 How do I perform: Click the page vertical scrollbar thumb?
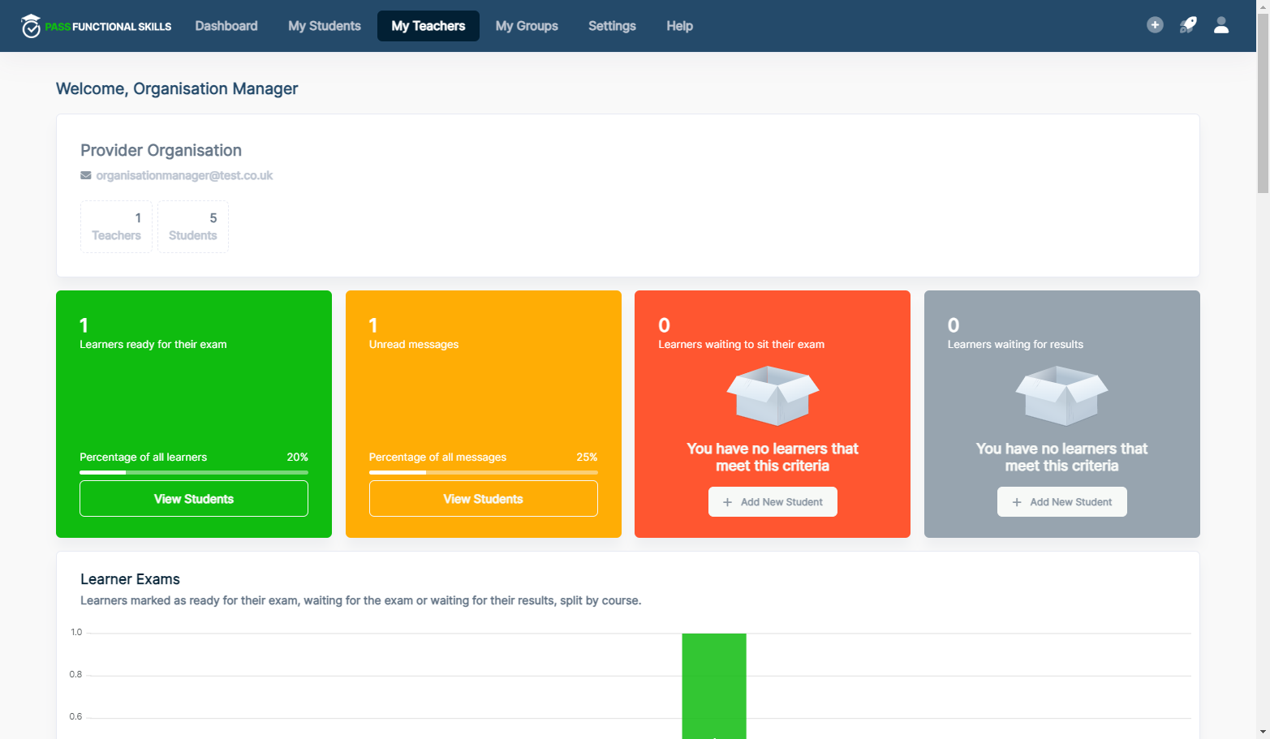point(1263,101)
